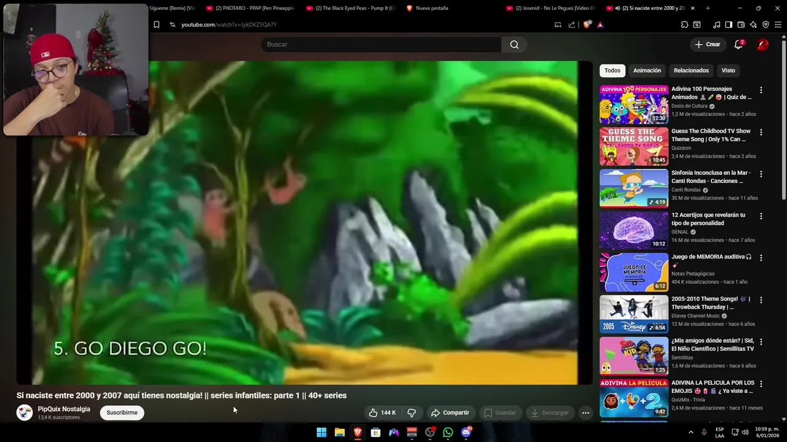Screen dimensions: 787x442
Task: Open the notifications bell
Action: pos(738,44)
